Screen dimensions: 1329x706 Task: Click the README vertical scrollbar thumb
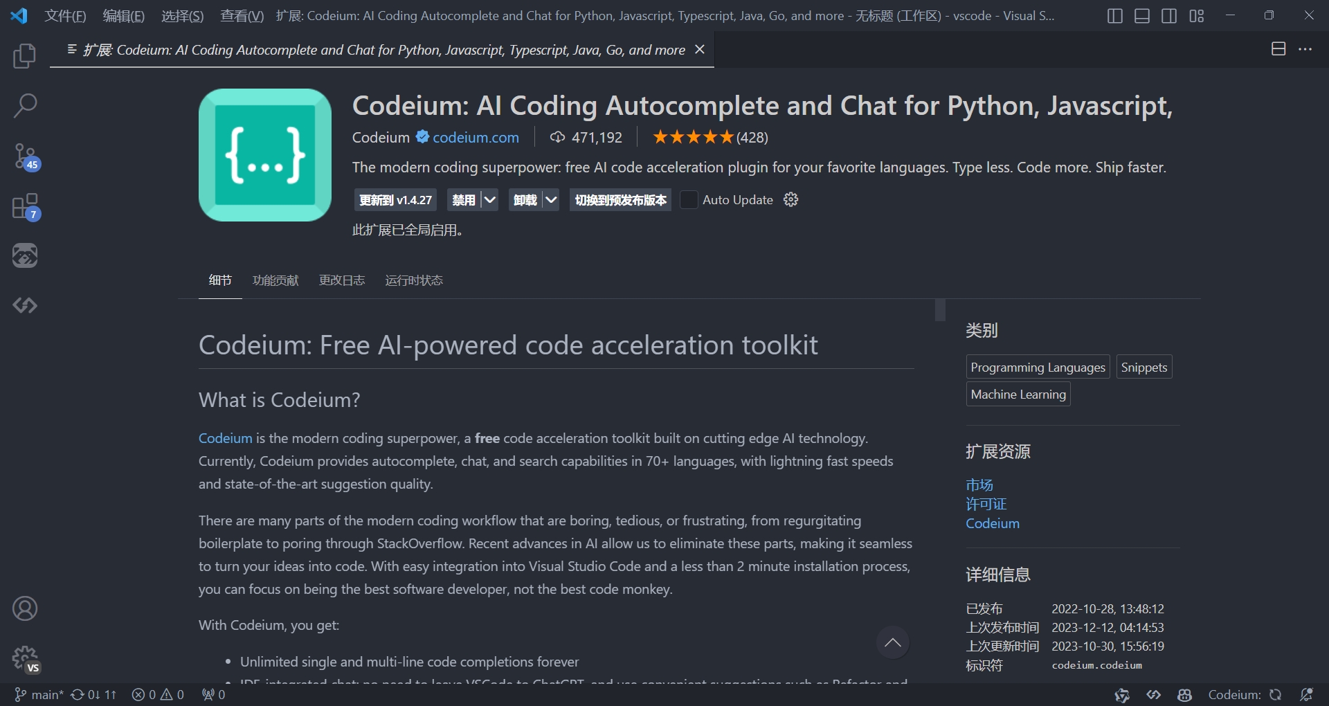940,309
